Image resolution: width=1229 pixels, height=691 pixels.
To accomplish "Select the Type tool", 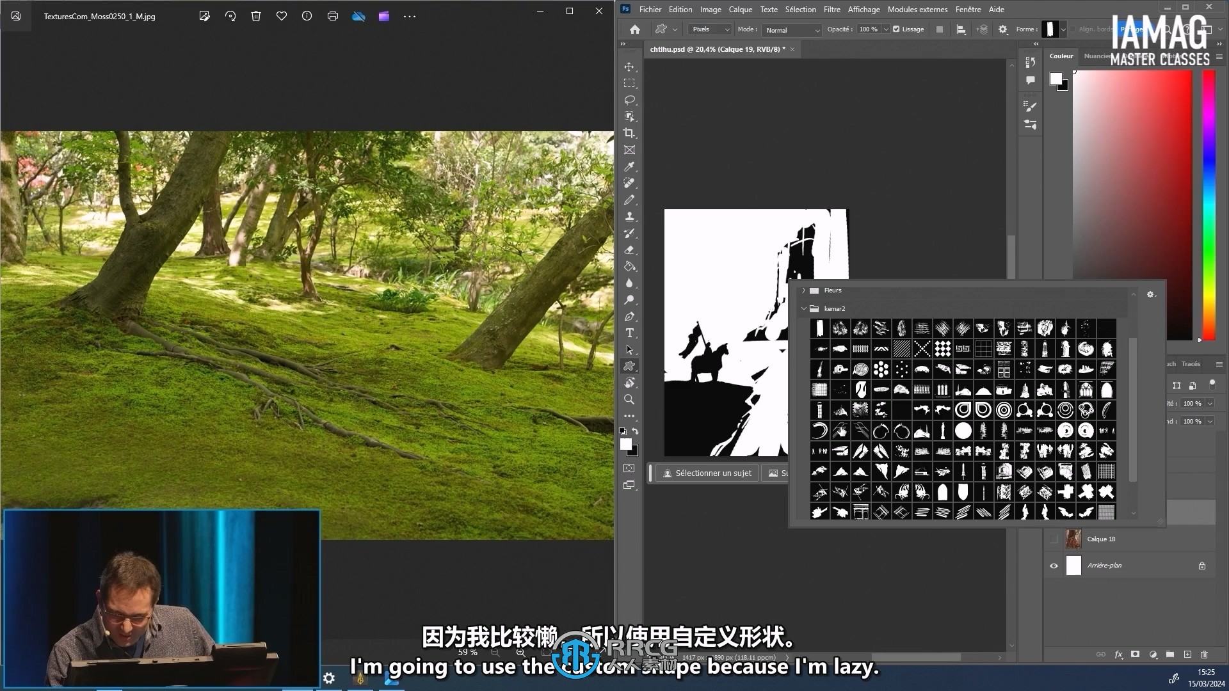I will [x=629, y=333].
